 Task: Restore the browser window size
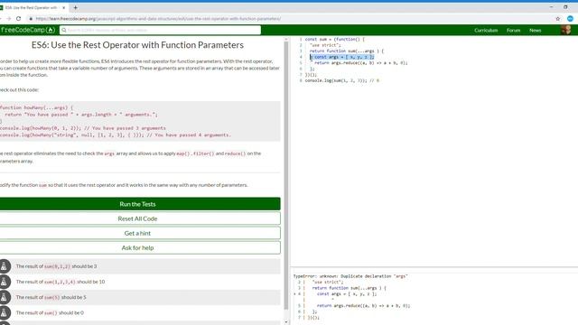(x=565, y=7)
